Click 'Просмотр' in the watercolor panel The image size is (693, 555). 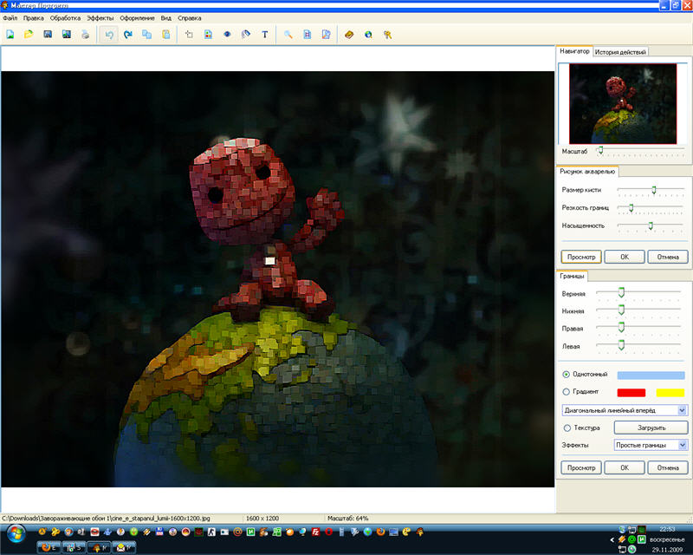(580, 257)
